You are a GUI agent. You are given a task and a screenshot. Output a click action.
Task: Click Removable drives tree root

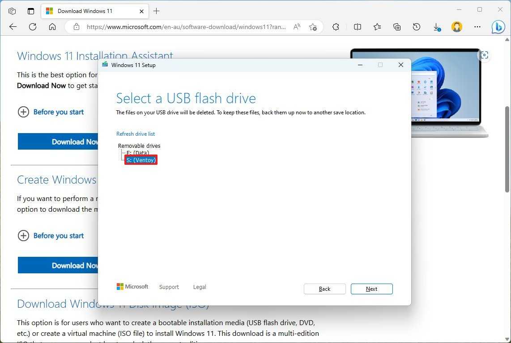[x=139, y=146]
